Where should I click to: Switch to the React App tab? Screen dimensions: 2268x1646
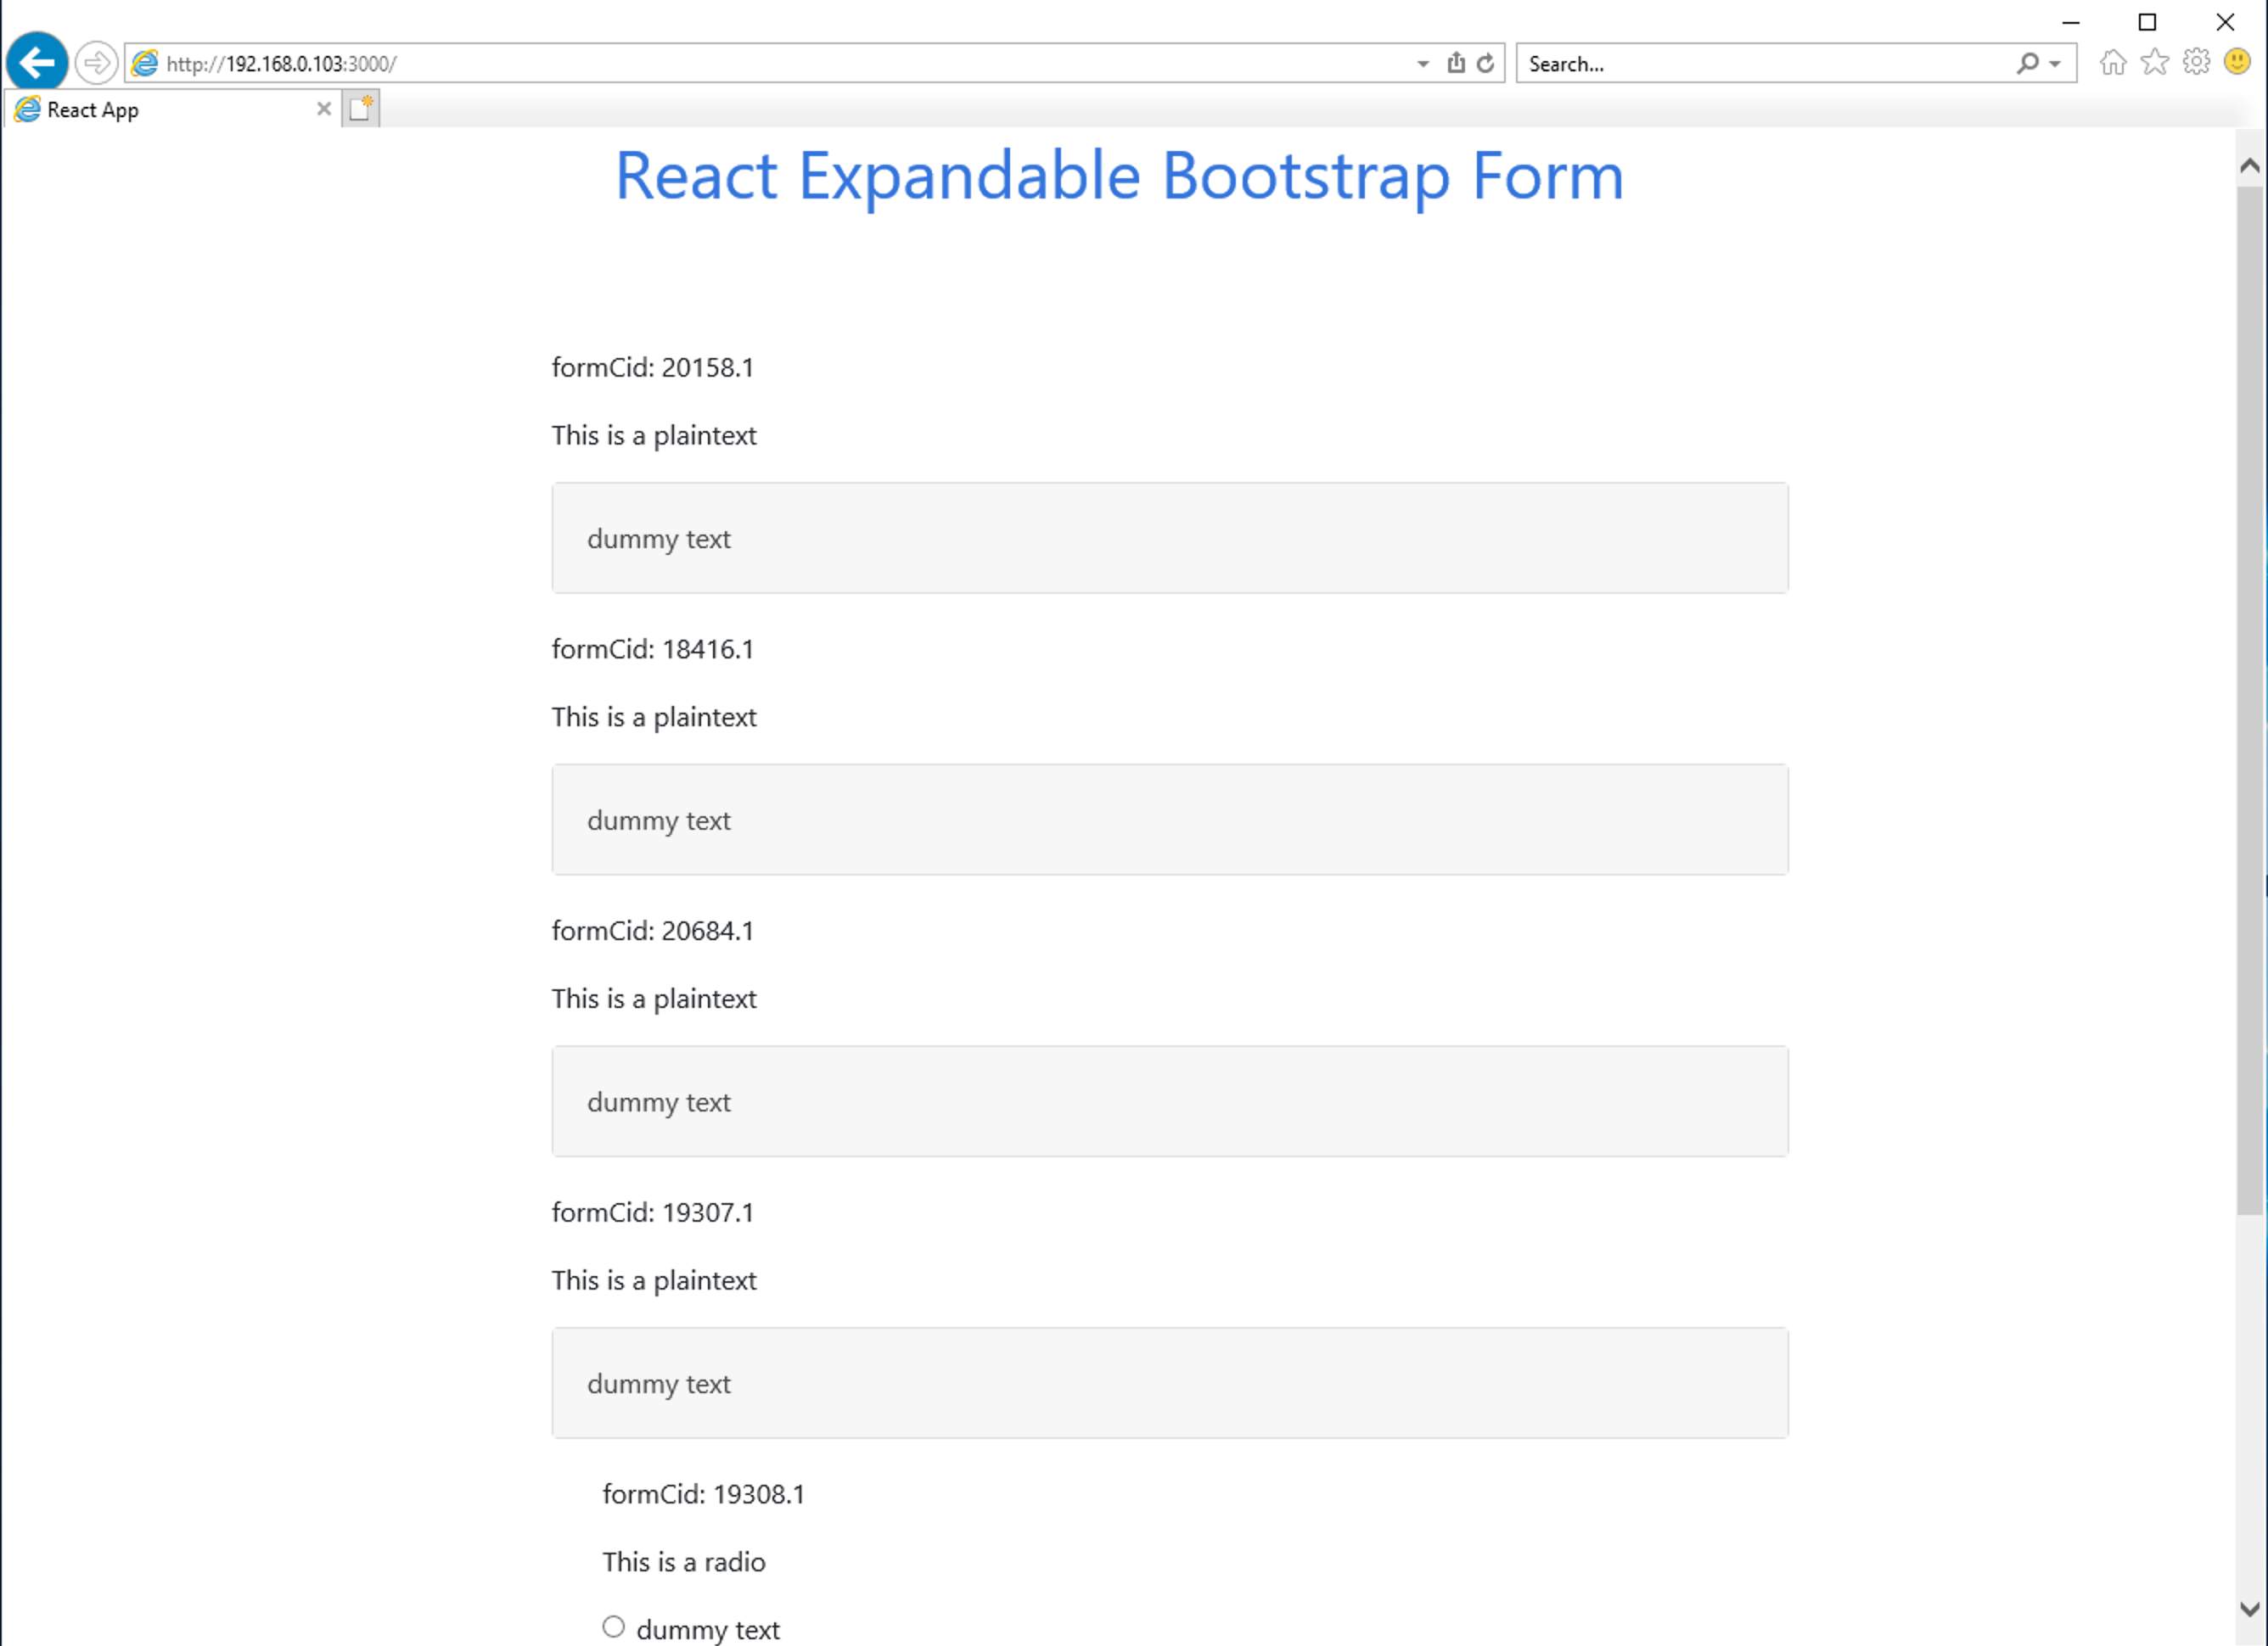160,110
